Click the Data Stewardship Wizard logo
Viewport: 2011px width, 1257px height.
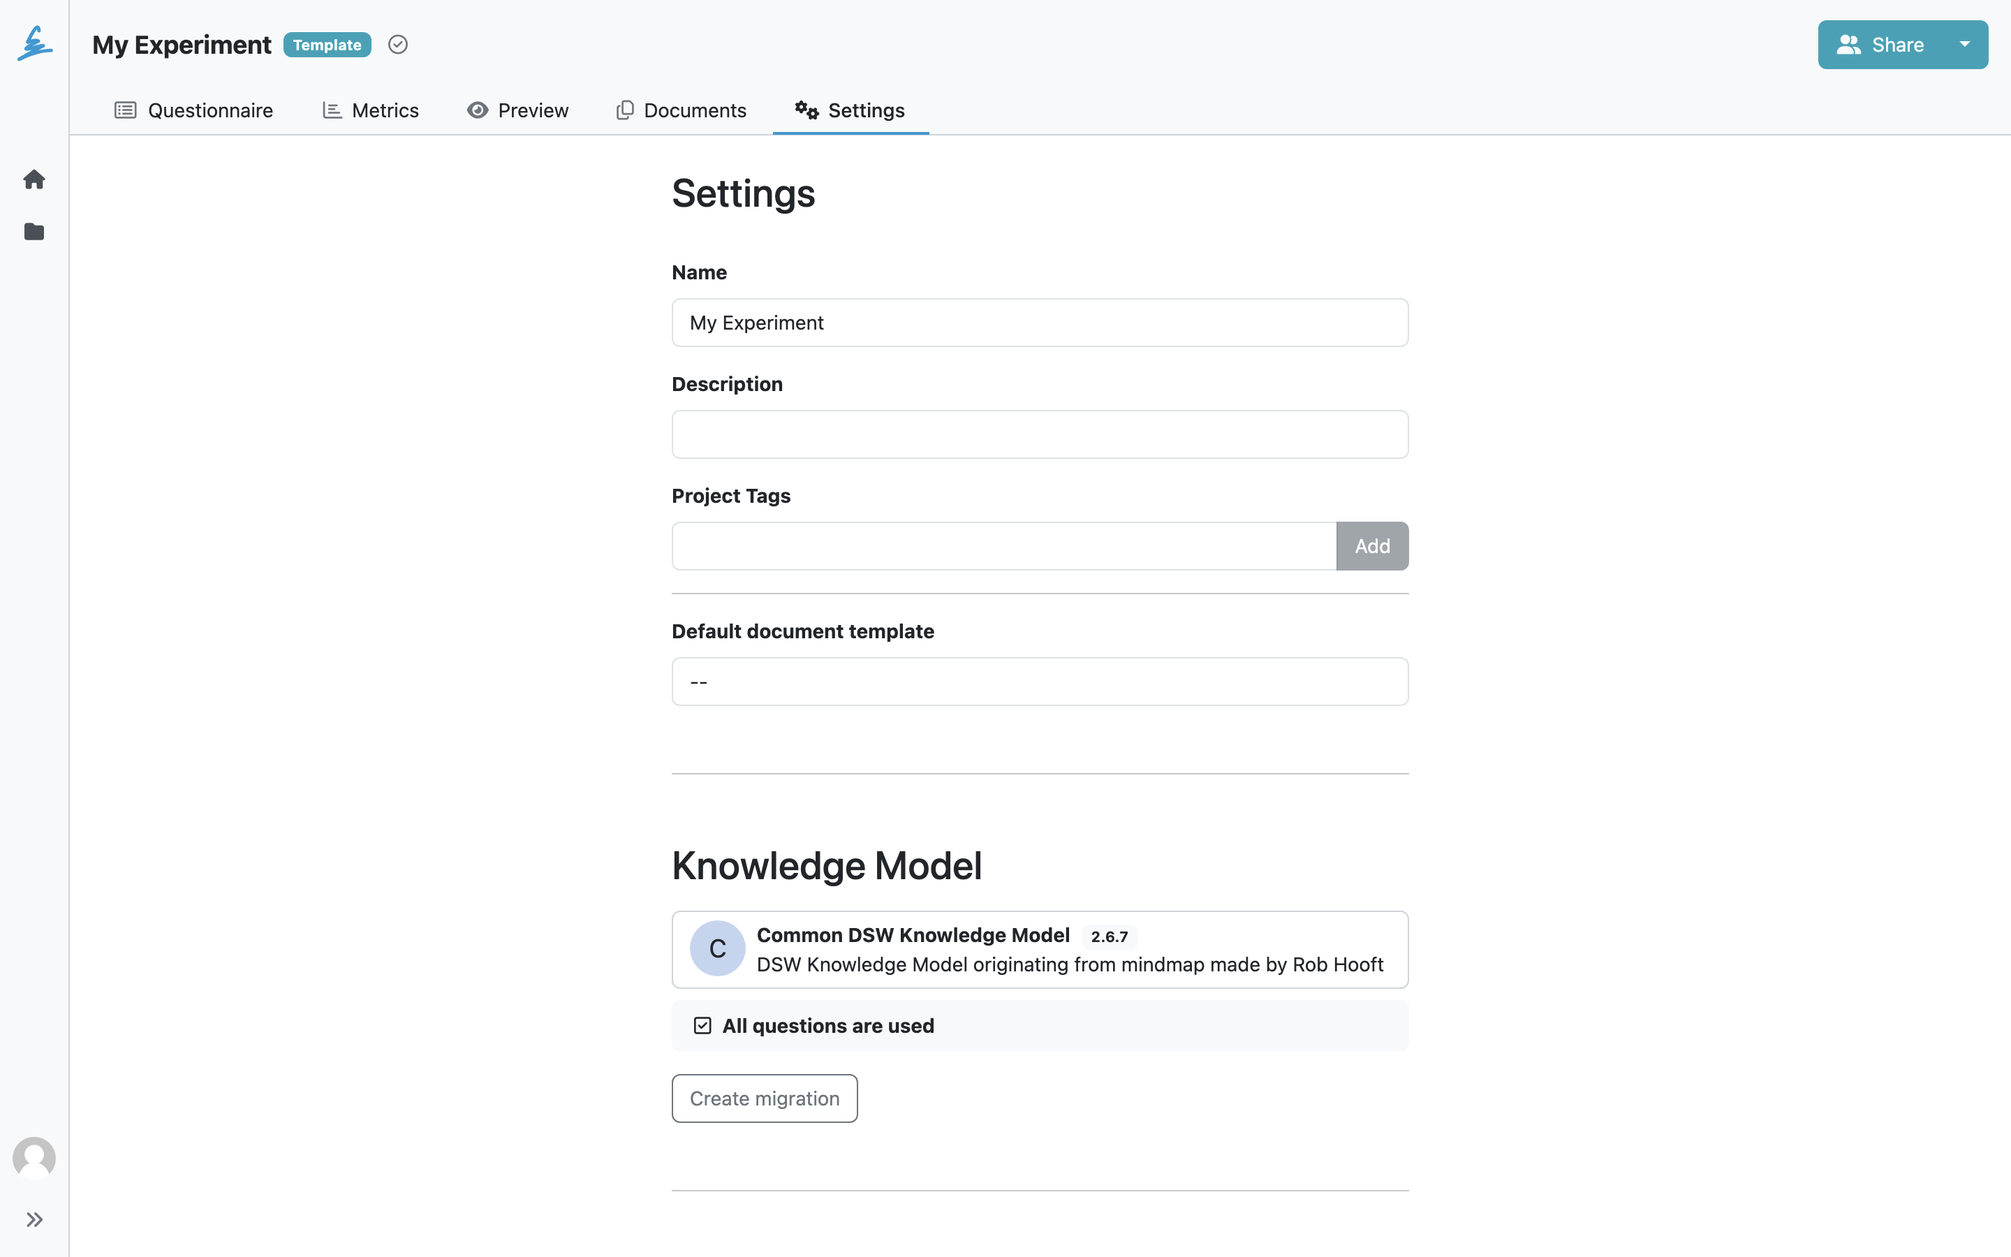pos(35,43)
